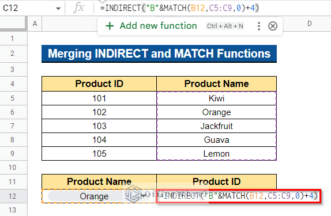Select row 12 header
The image size is (331, 216).
click(13, 196)
